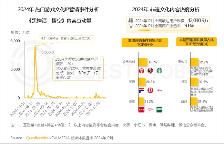This screenshot has height=144, width=224.
Task: Select the FILA brand logo
Action: 141,90
